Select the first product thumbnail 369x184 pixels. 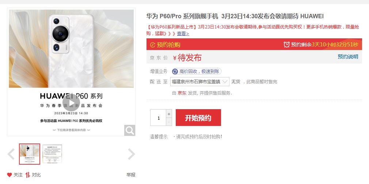point(30,154)
